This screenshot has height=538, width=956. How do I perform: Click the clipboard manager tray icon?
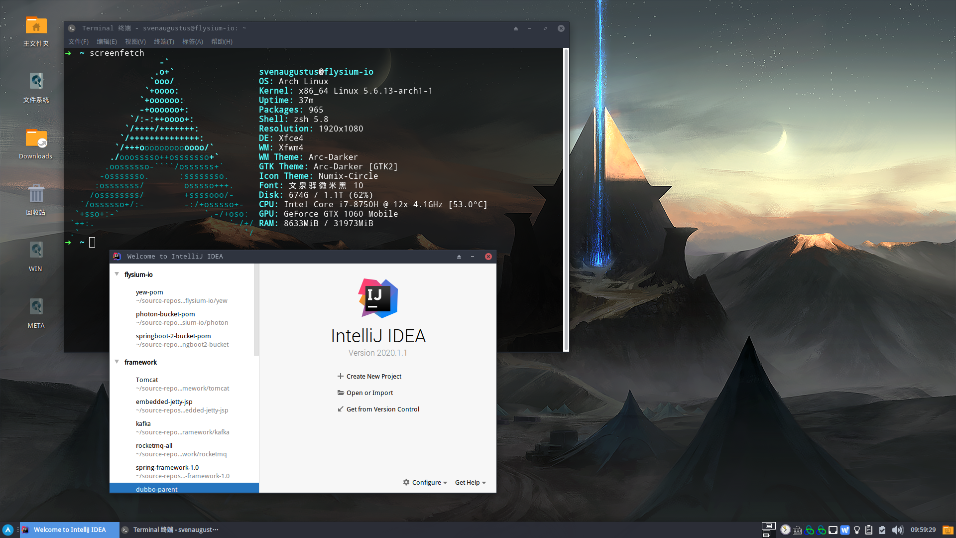[x=869, y=530]
